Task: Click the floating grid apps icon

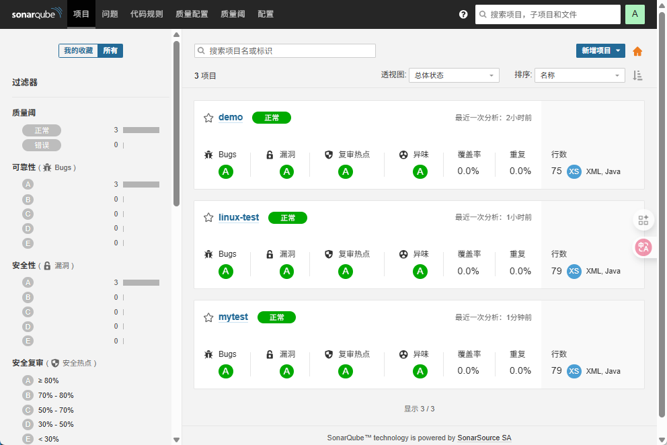Action: [643, 220]
